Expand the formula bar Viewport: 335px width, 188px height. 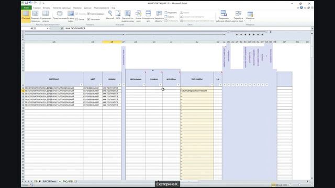[x=312, y=28]
